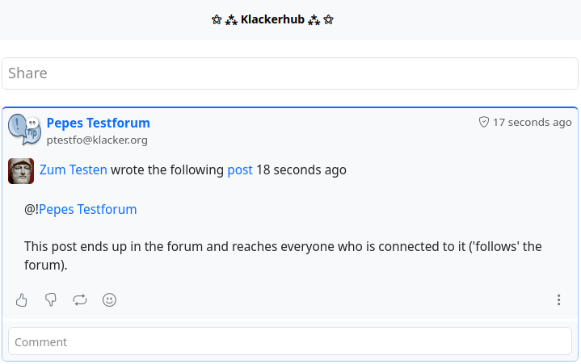
Task: Click the Klackerhub site title
Action: pos(272,19)
